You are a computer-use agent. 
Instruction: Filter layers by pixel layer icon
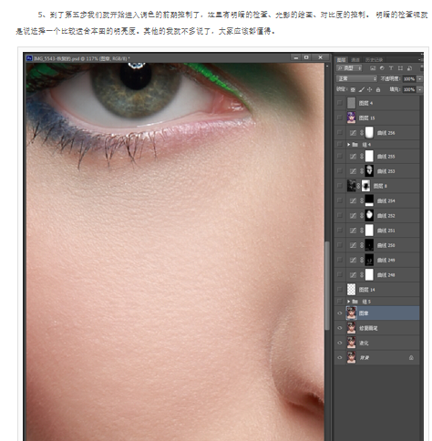(x=373, y=68)
